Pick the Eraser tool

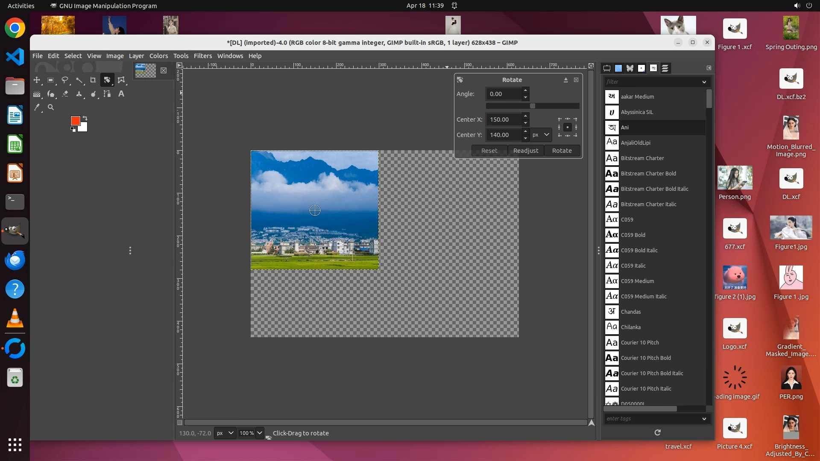(x=65, y=94)
